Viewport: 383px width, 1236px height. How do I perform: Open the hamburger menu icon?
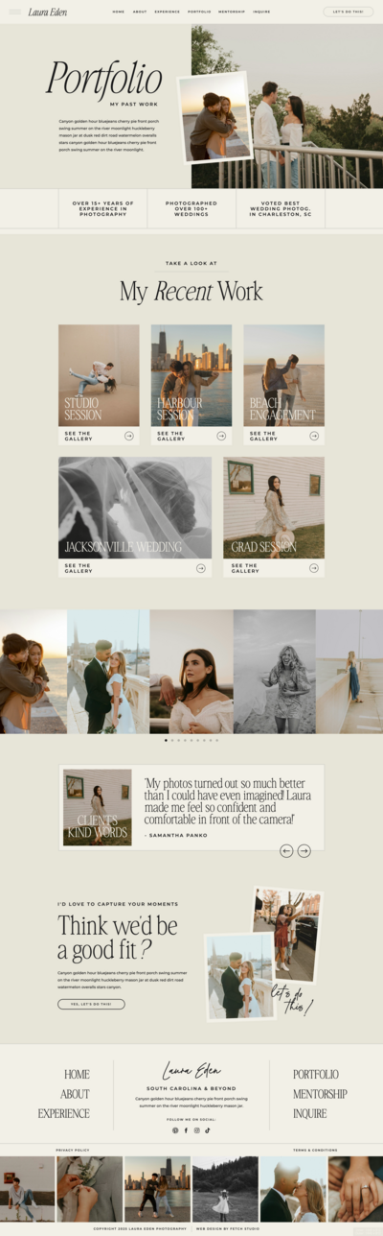[x=14, y=12]
